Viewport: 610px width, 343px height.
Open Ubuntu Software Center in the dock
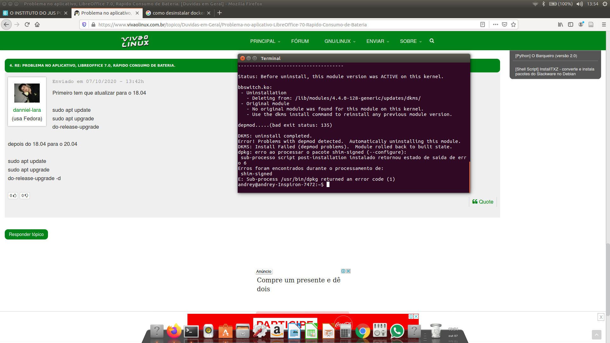[x=226, y=331]
